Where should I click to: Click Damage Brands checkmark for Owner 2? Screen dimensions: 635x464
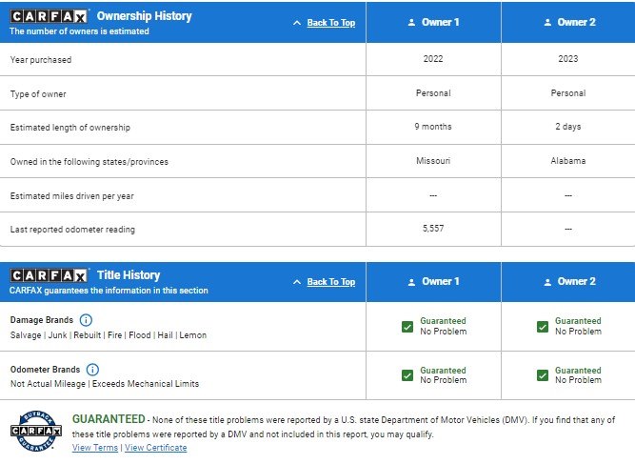542,327
